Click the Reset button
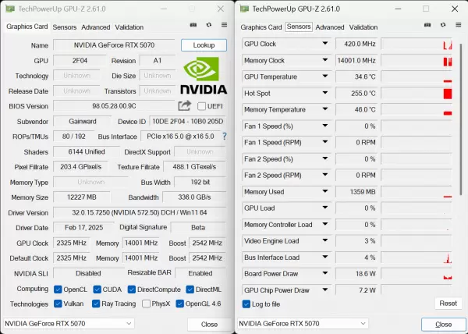This screenshot has height=334, width=468. click(x=448, y=304)
